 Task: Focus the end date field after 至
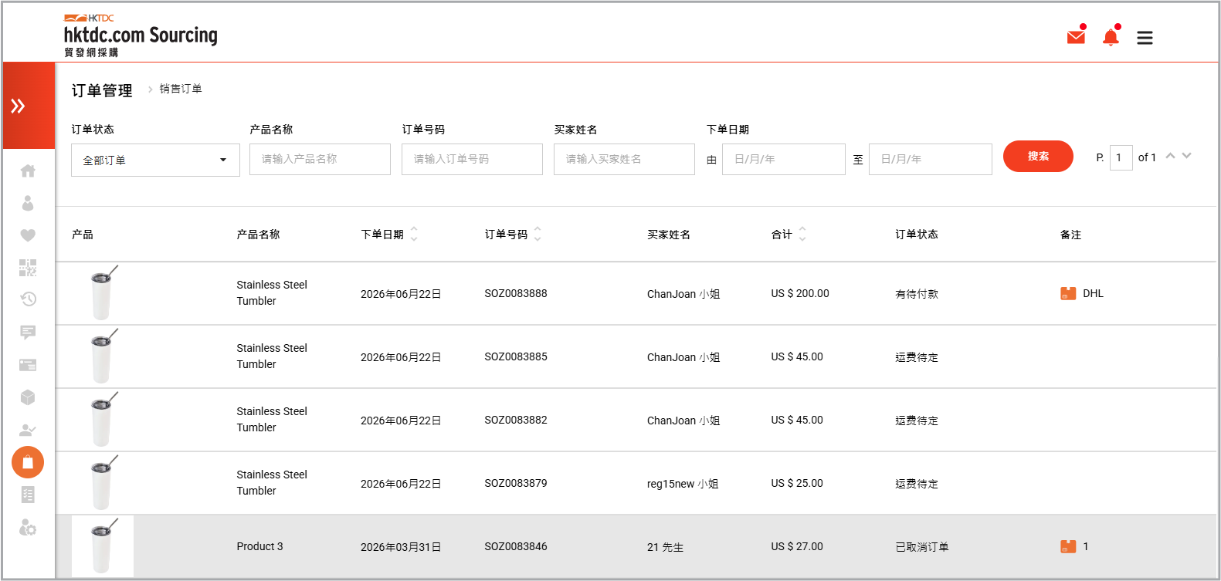(930, 159)
